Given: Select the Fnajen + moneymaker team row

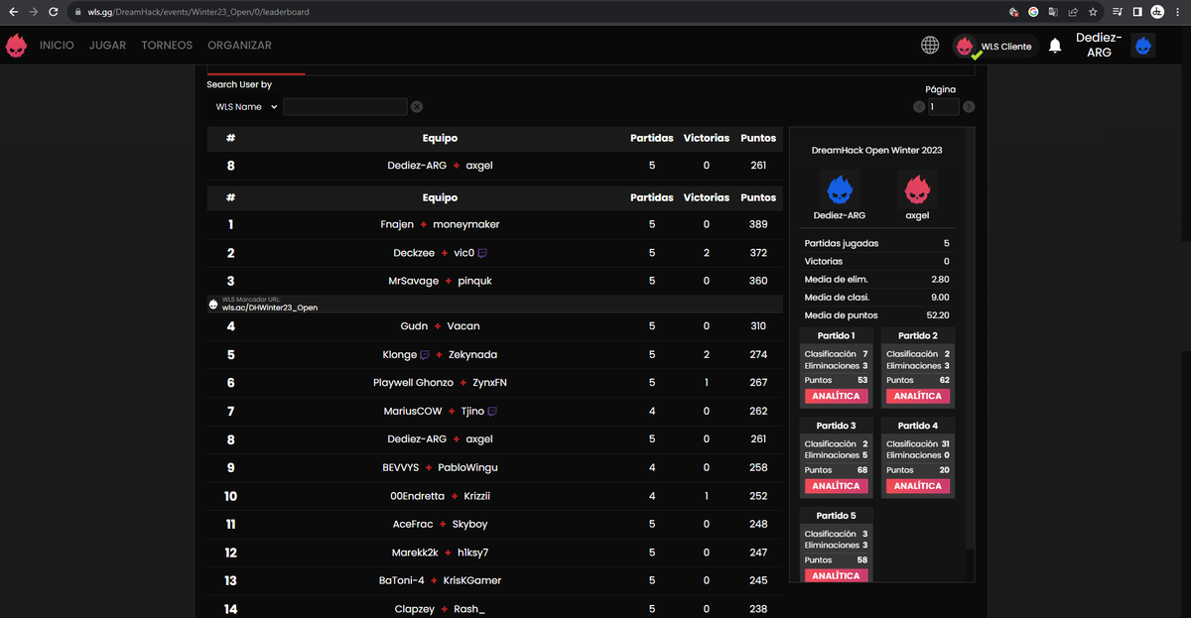Looking at the screenshot, I should tap(494, 225).
